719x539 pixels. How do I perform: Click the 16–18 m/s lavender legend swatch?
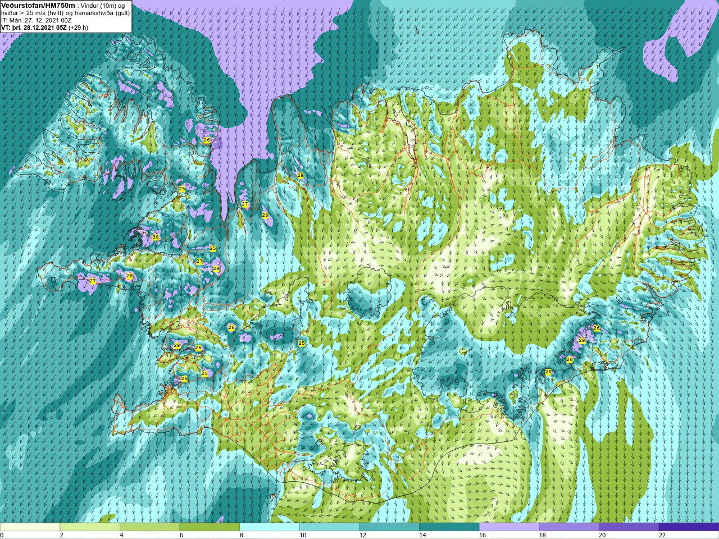(x=509, y=527)
